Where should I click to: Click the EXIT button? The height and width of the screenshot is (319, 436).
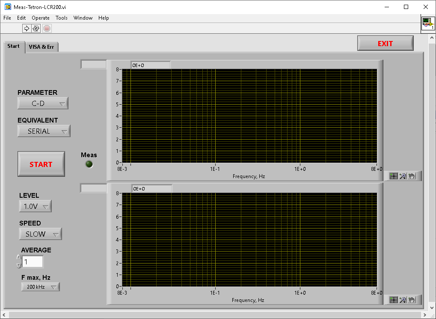point(385,44)
